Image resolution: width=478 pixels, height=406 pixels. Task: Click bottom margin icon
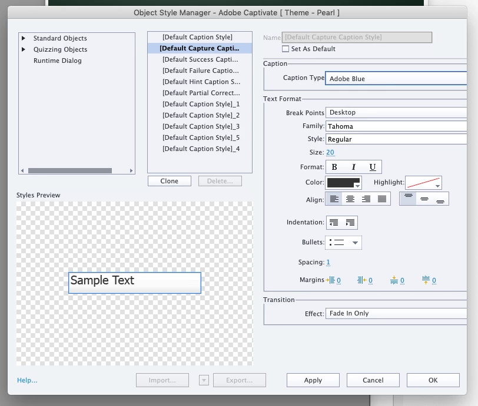(x=426, y=280)
